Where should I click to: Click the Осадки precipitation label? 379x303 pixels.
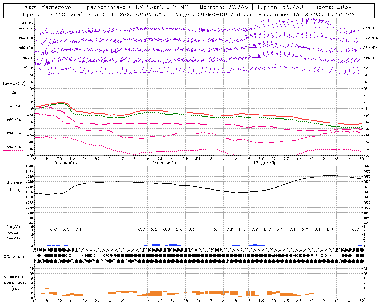15,233
